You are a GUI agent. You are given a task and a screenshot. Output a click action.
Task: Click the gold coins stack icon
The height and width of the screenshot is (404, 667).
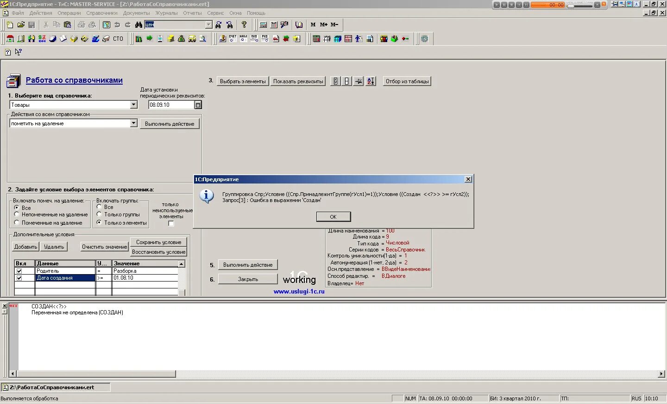(x=170, y=39)
